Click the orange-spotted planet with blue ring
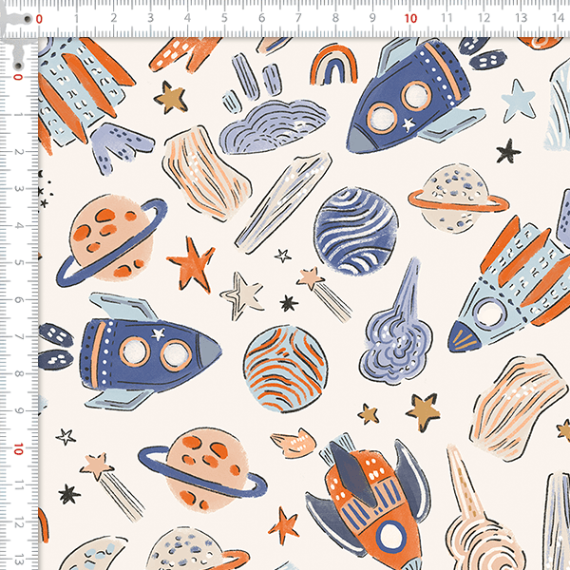Viewport: 570px width, 570px height. coord(106,237)
